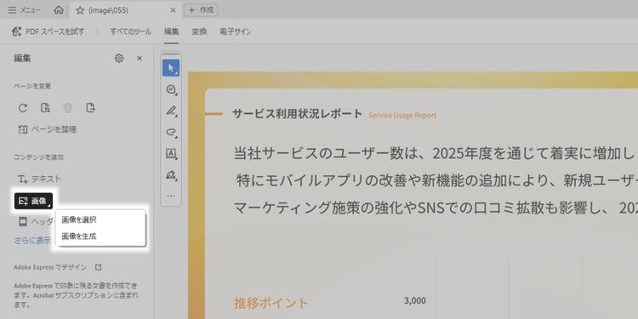Viewport: 638px width, 319px height.
Task: Click the extract page icon
Action: click(x=90, y=108)
